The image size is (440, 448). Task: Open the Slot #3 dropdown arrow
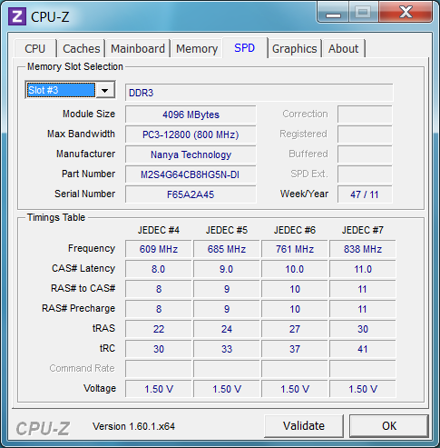click(x=105, y=90)
